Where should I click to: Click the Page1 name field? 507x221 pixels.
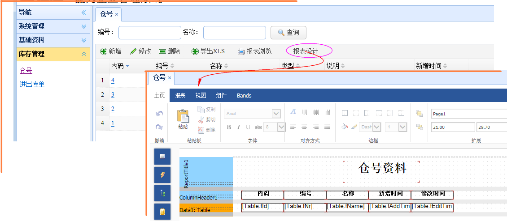click(469, 114)
